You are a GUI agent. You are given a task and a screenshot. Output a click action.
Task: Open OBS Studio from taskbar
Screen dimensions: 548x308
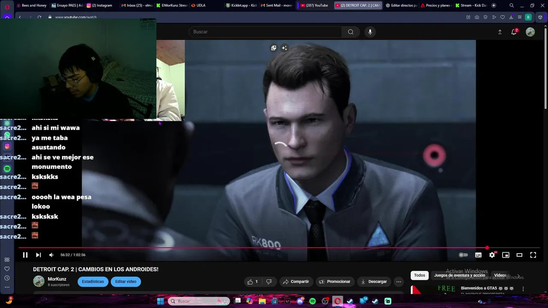click(x=325, y=301)
